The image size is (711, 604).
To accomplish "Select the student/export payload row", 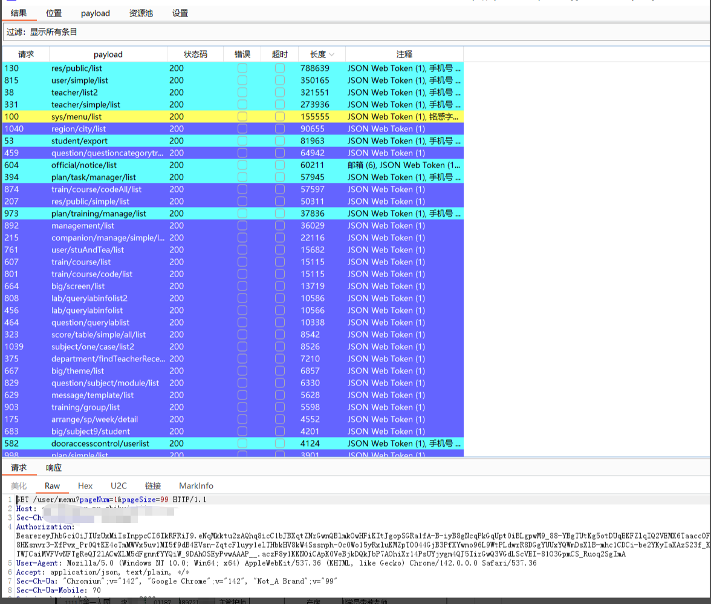I will [233, 140].
